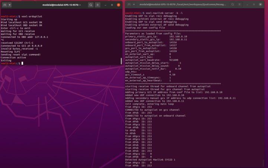Click search icon in left terminal titlebar
This screenshot has width=268, height=168.
click(91, 5)
